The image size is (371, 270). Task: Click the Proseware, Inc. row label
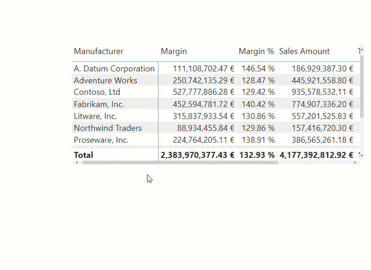click(101, 140)
